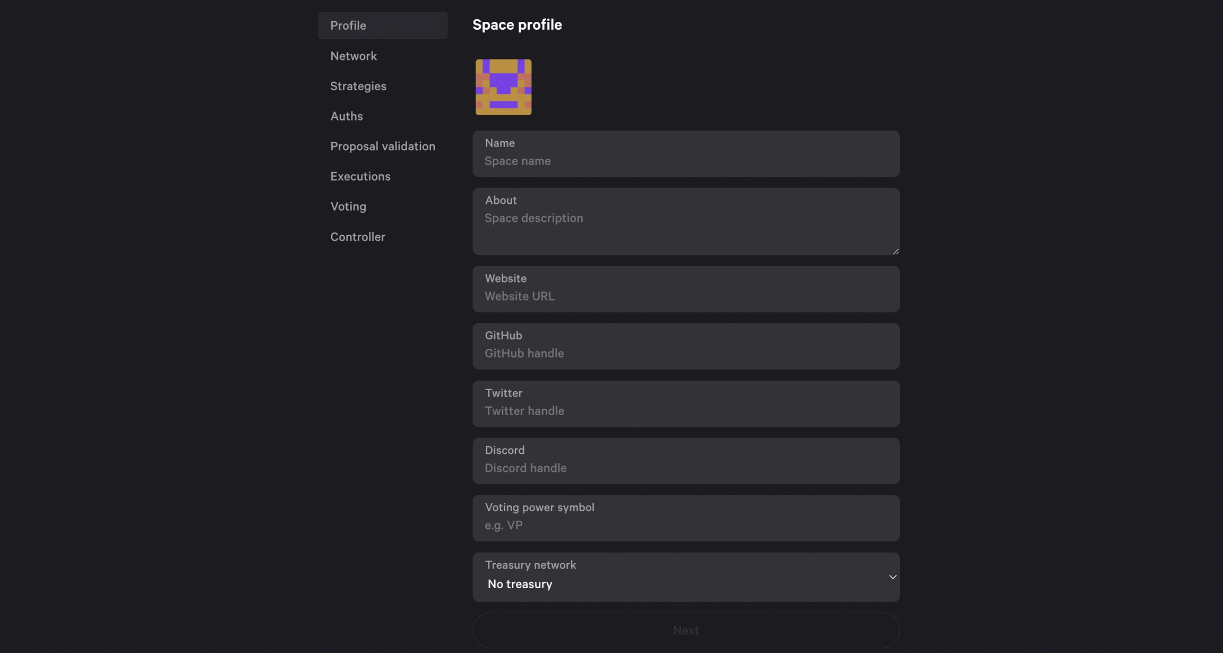Open the Controller settings section

click(358, 236)
